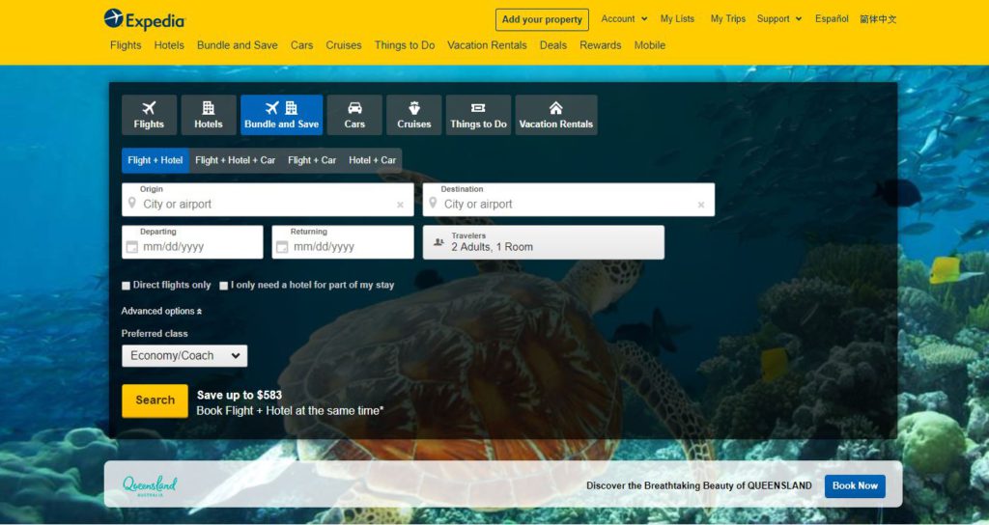Click the Departing calendar icon
Screen dimensions: 989x525
click(x=131, y=247)
